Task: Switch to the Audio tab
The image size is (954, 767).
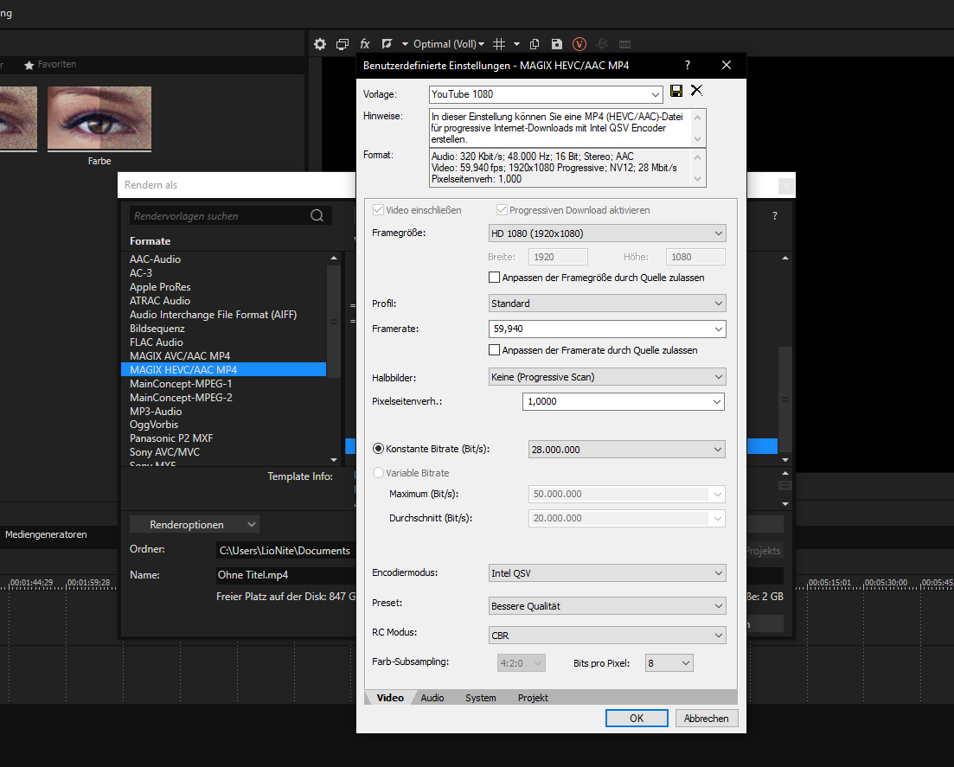Action: (x=432, y=698)
